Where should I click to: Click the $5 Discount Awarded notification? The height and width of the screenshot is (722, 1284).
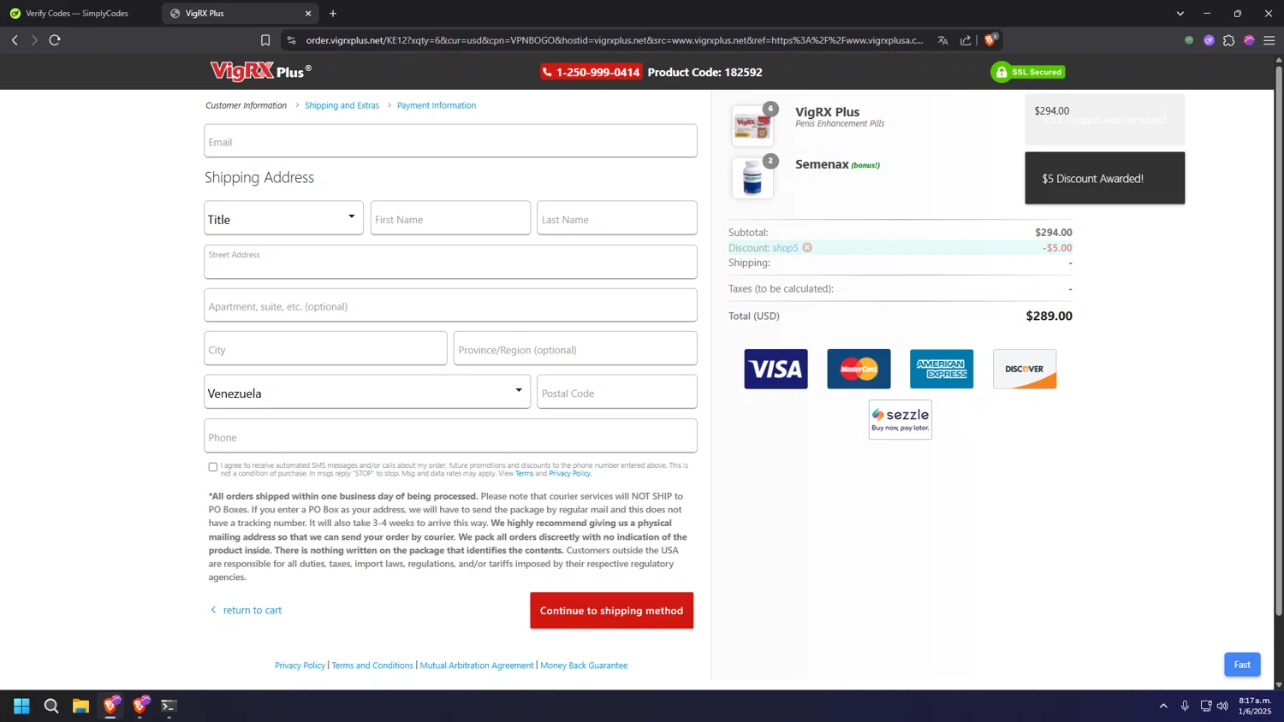point(1104,178)
